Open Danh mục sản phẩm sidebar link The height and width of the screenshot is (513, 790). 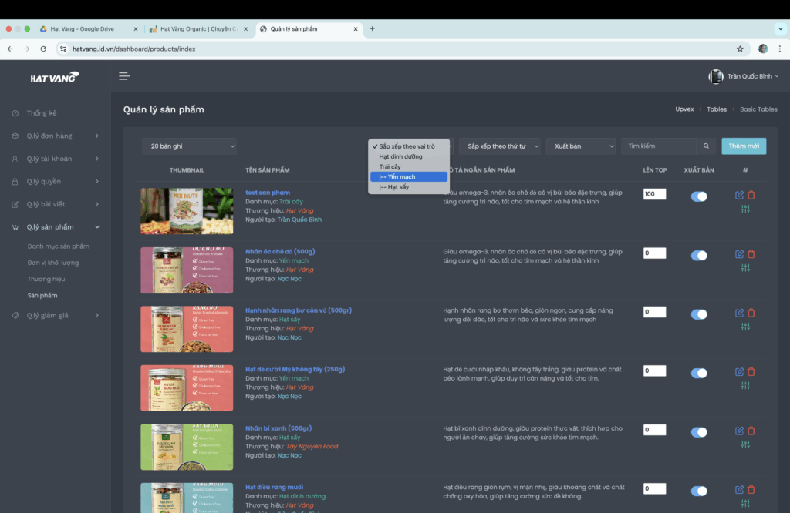pos(59,246)
